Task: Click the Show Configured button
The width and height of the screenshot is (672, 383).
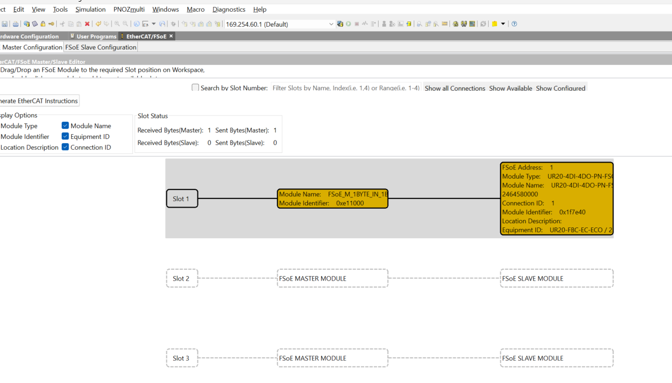Action: coord(560,88)
